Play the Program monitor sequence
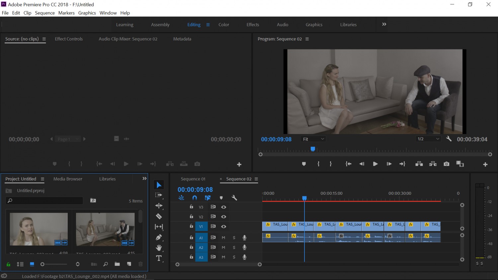The image size is (498, 280). pyautogui.click(x=375, y=164)
